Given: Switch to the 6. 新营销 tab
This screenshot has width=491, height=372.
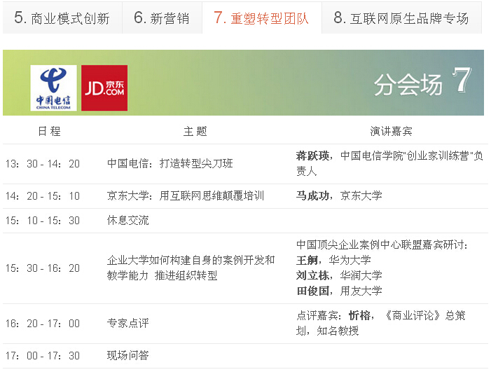Looking at the screenshot, I should (x=162, y=18).
